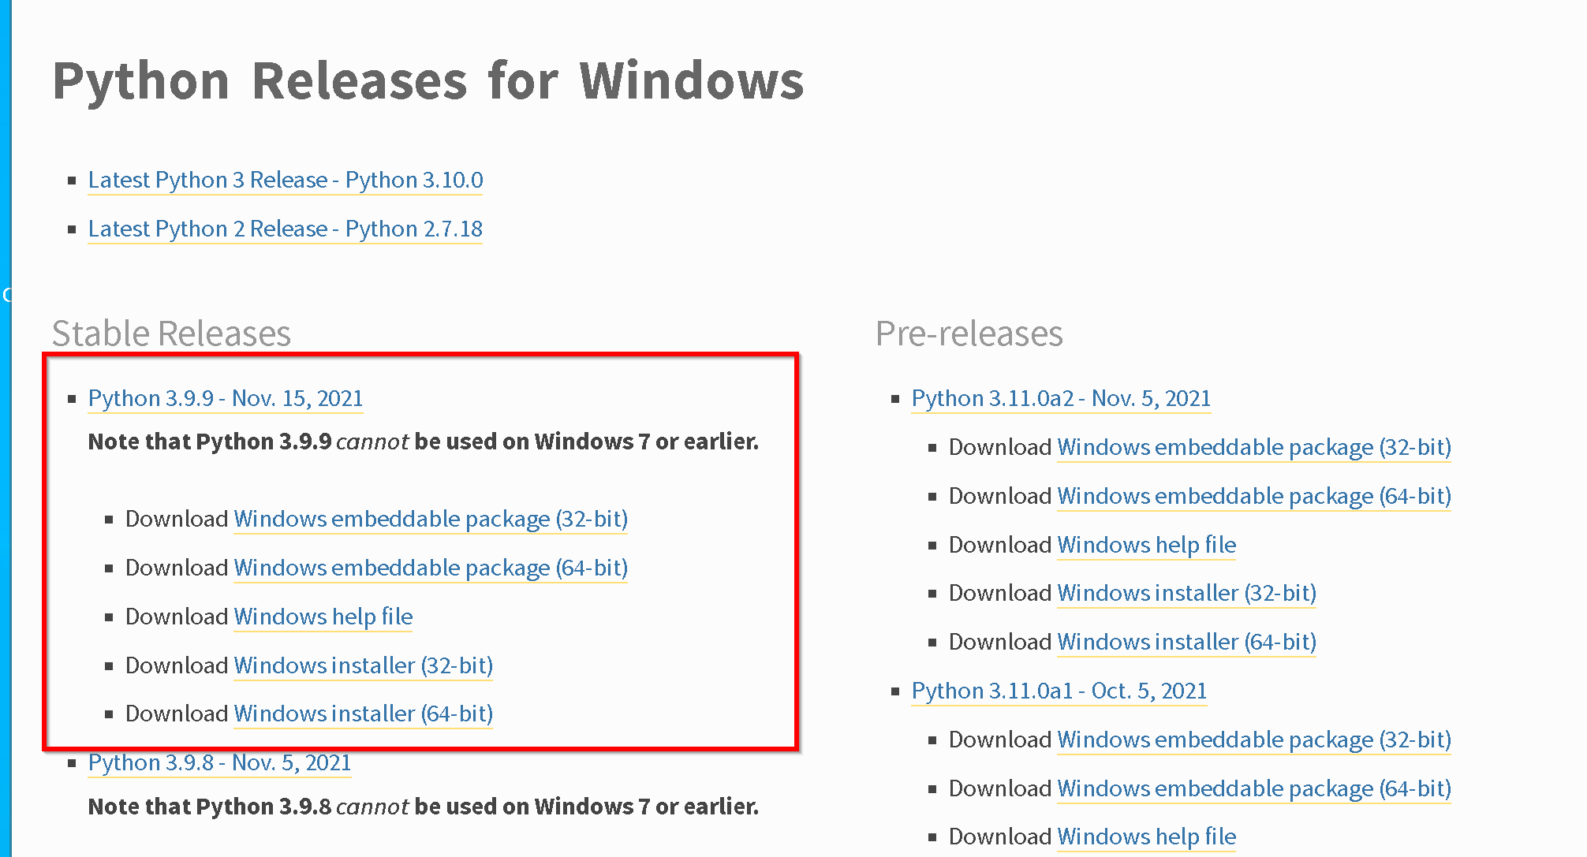Open Latest Python 3 Release - Python 3.10.0
Viewport: 1587px width, 857px height.
coord(286,180)
